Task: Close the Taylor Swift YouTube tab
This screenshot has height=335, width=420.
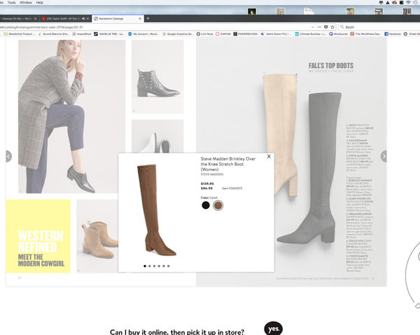Action: pos(87,18)
